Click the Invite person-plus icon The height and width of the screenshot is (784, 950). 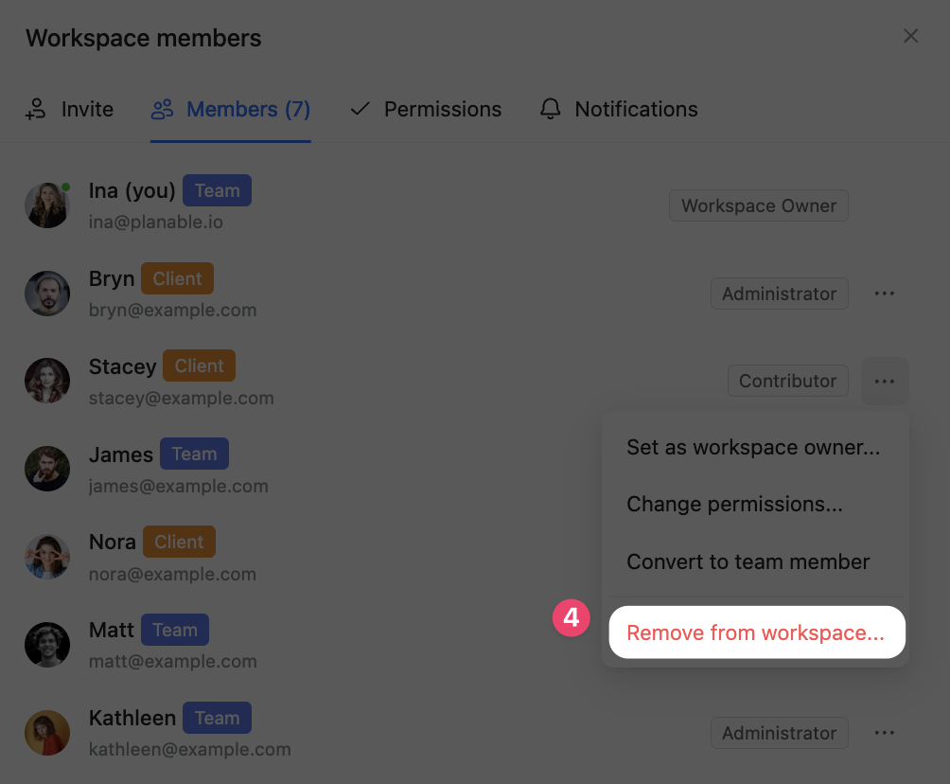click(36, 109)
